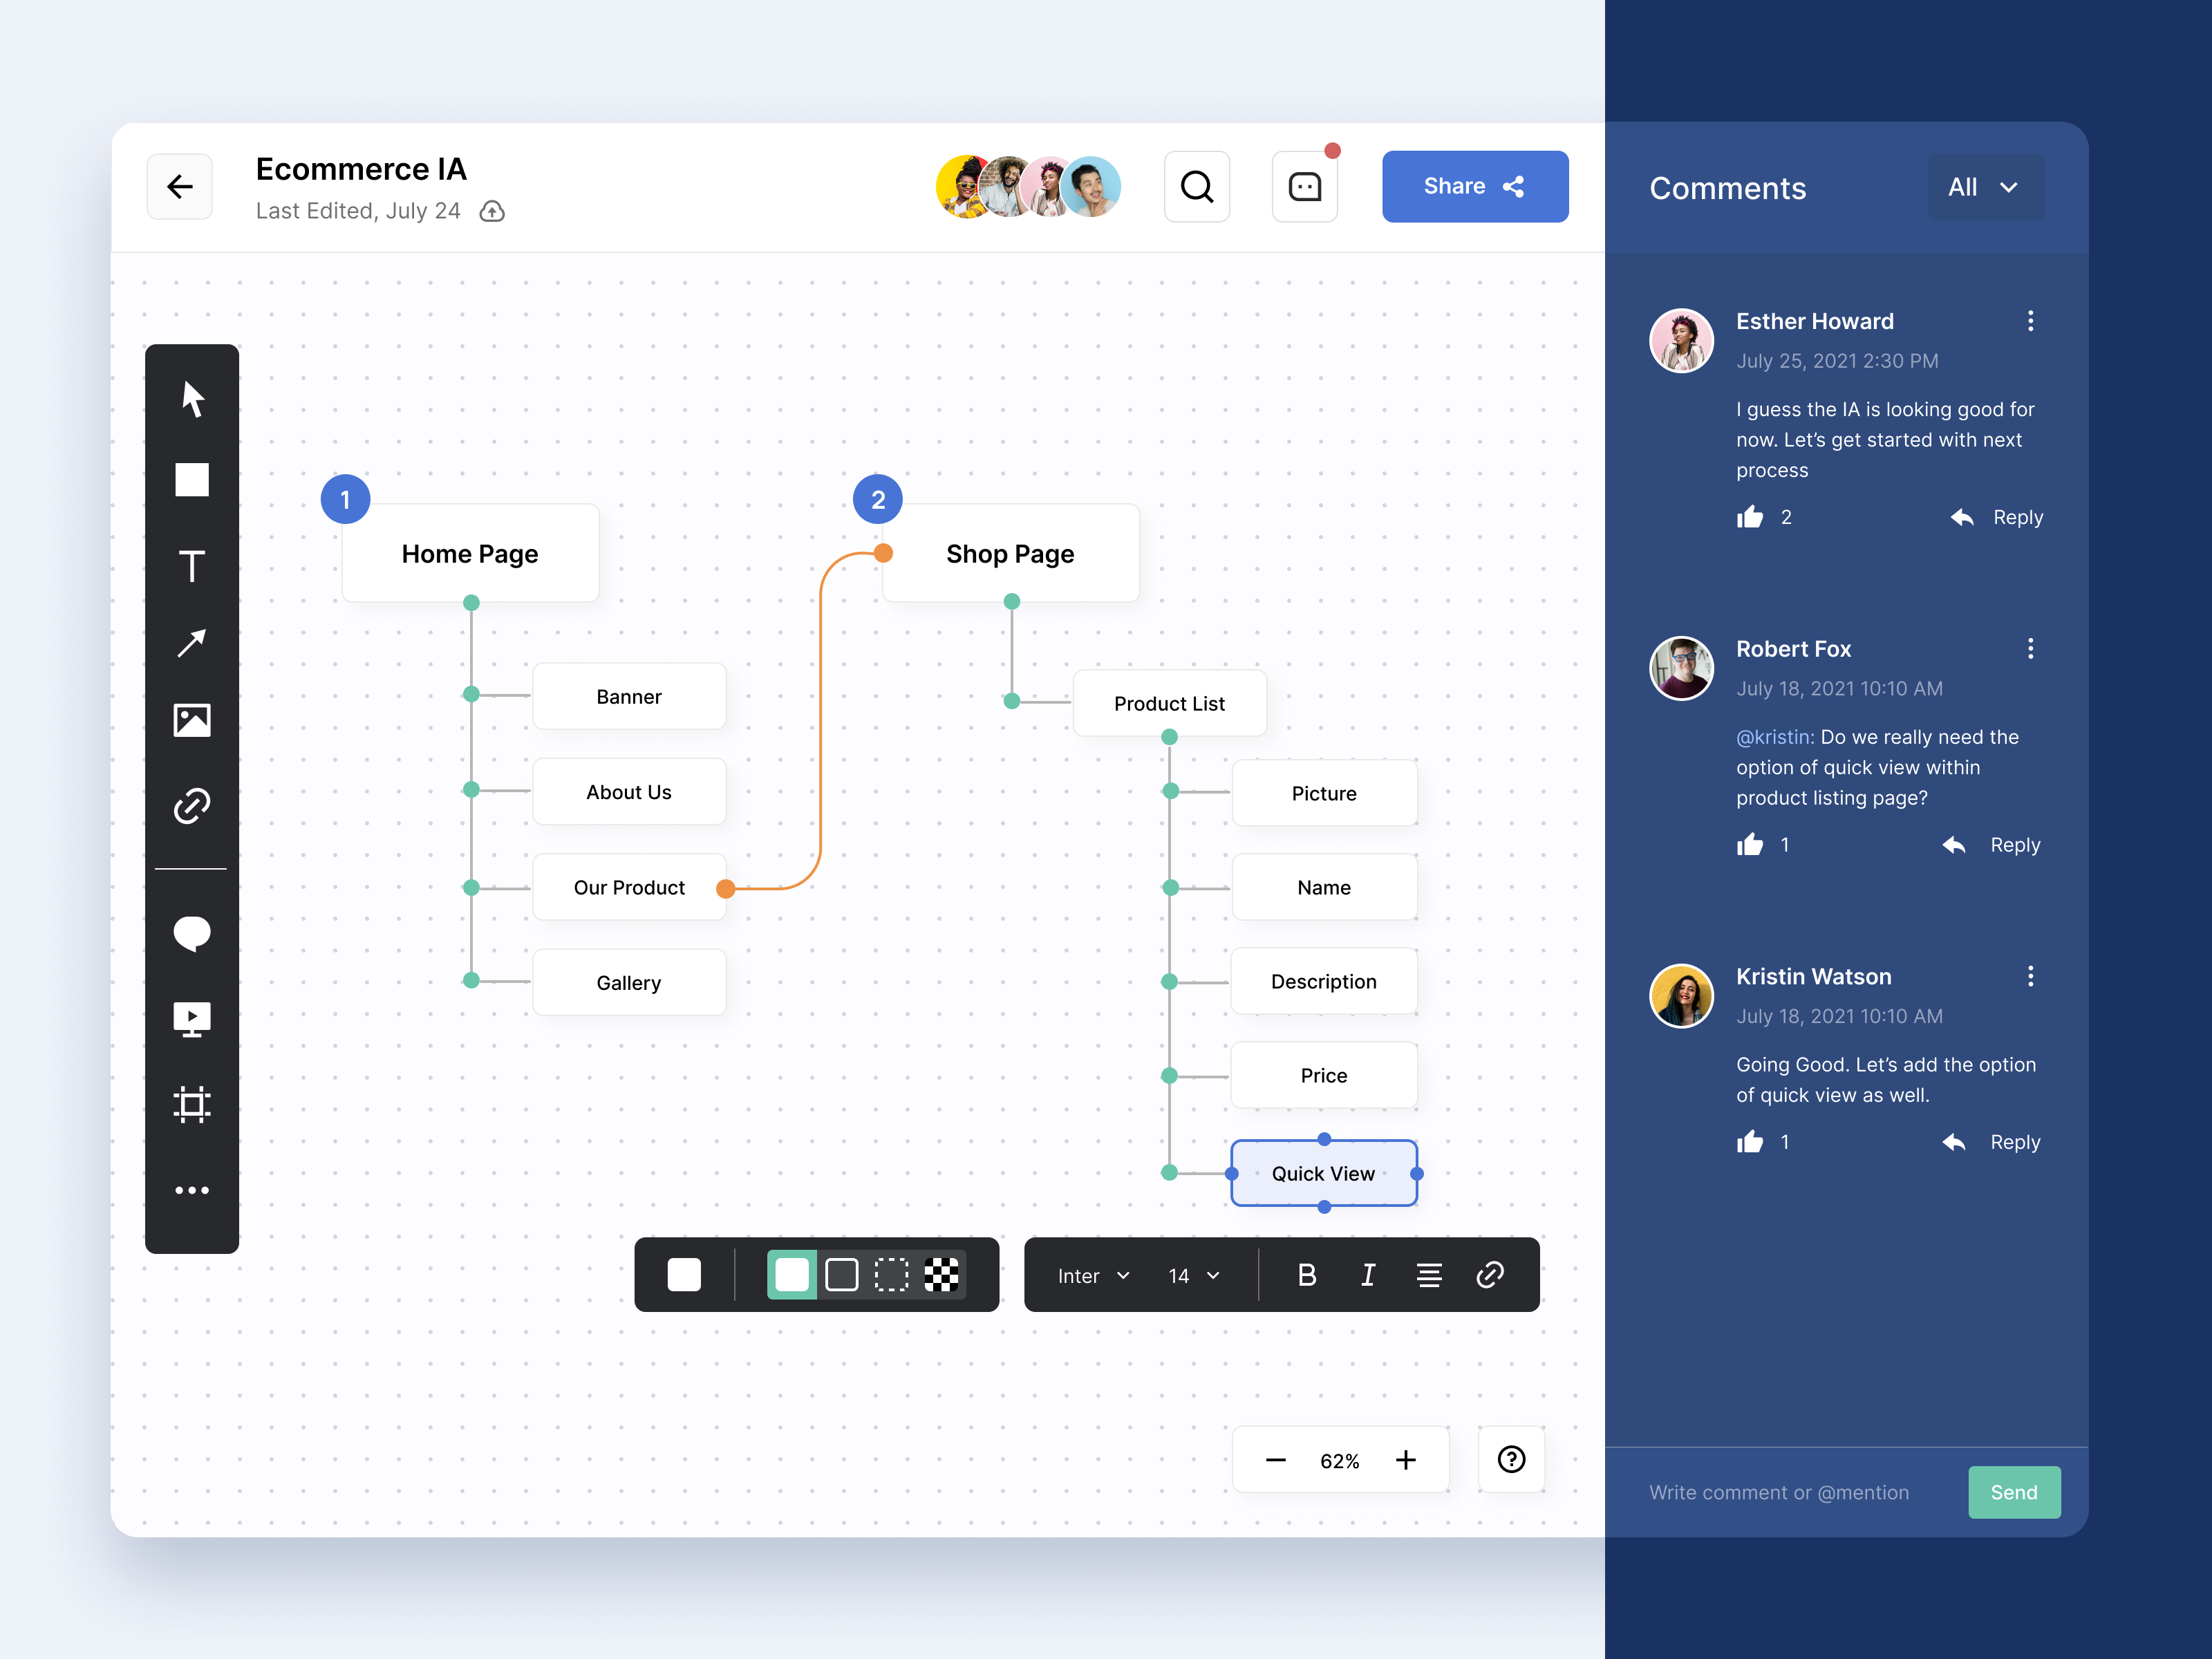Select the Banner node
2212x1659 pixels.
pos(629,696)
